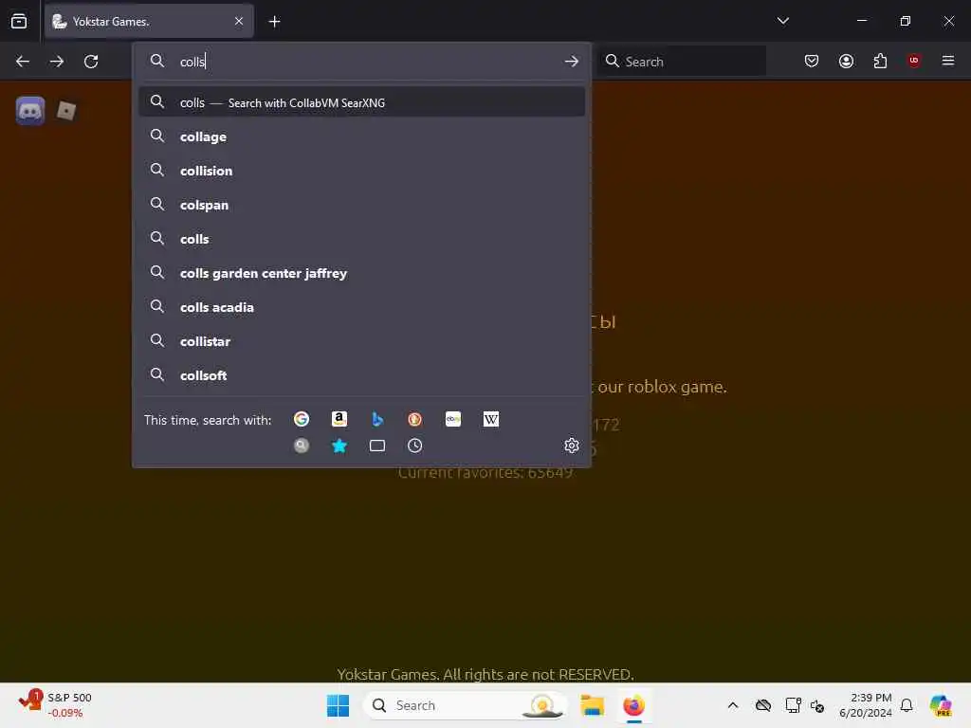Click the Firefox taskbar icon
This screenshot has height=728, width=971.
[633, 705]
